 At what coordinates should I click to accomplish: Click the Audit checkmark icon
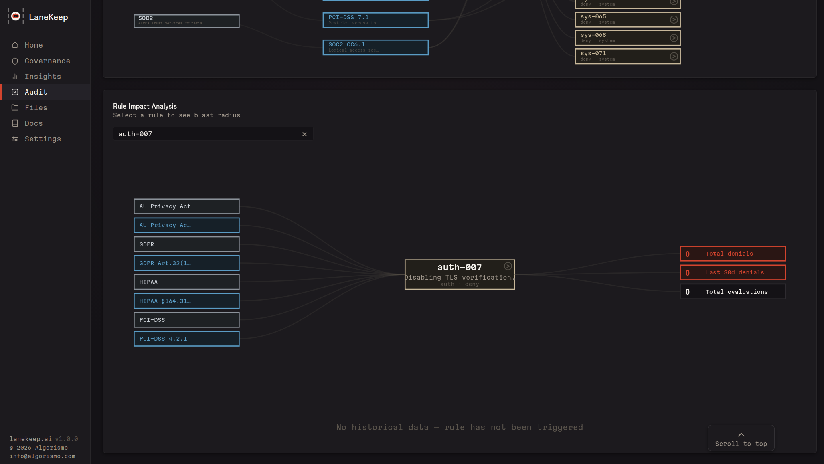[x=15, y=92]
